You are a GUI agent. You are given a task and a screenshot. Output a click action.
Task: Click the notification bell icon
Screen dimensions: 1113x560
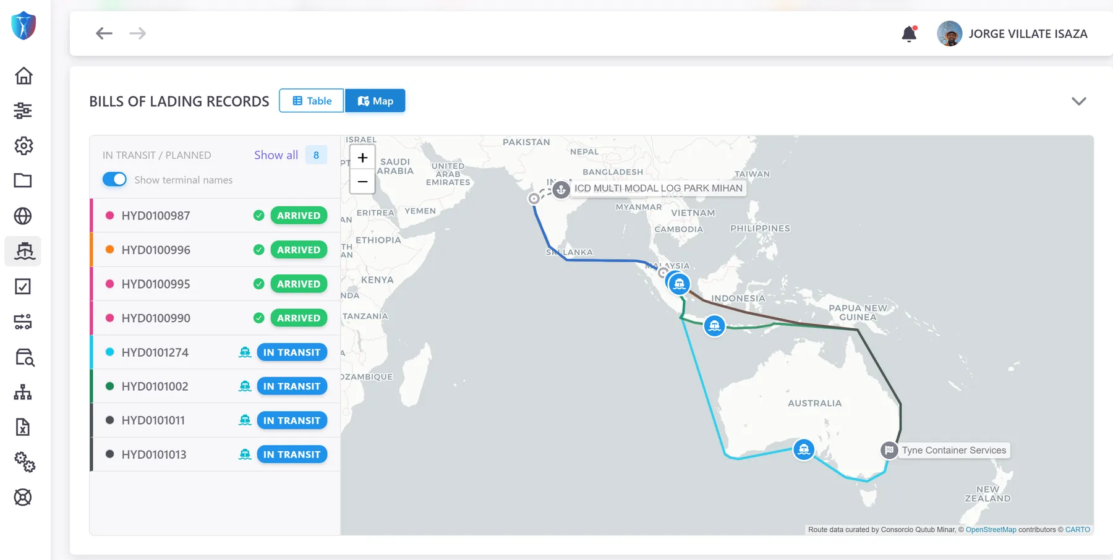point(909,33)
